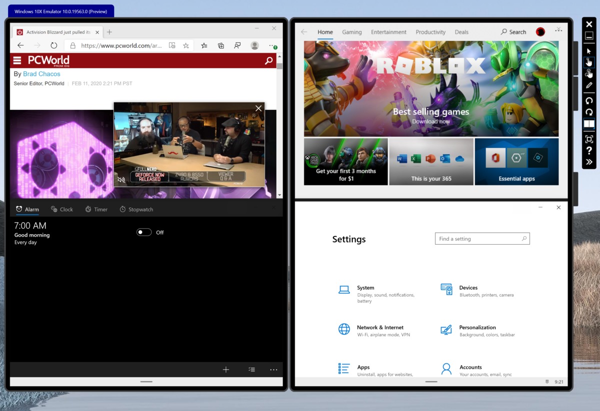Open author link Brad Chacos
Image resolution: width=600 pixels, height=411 pixels.
(x=41, y=74)
